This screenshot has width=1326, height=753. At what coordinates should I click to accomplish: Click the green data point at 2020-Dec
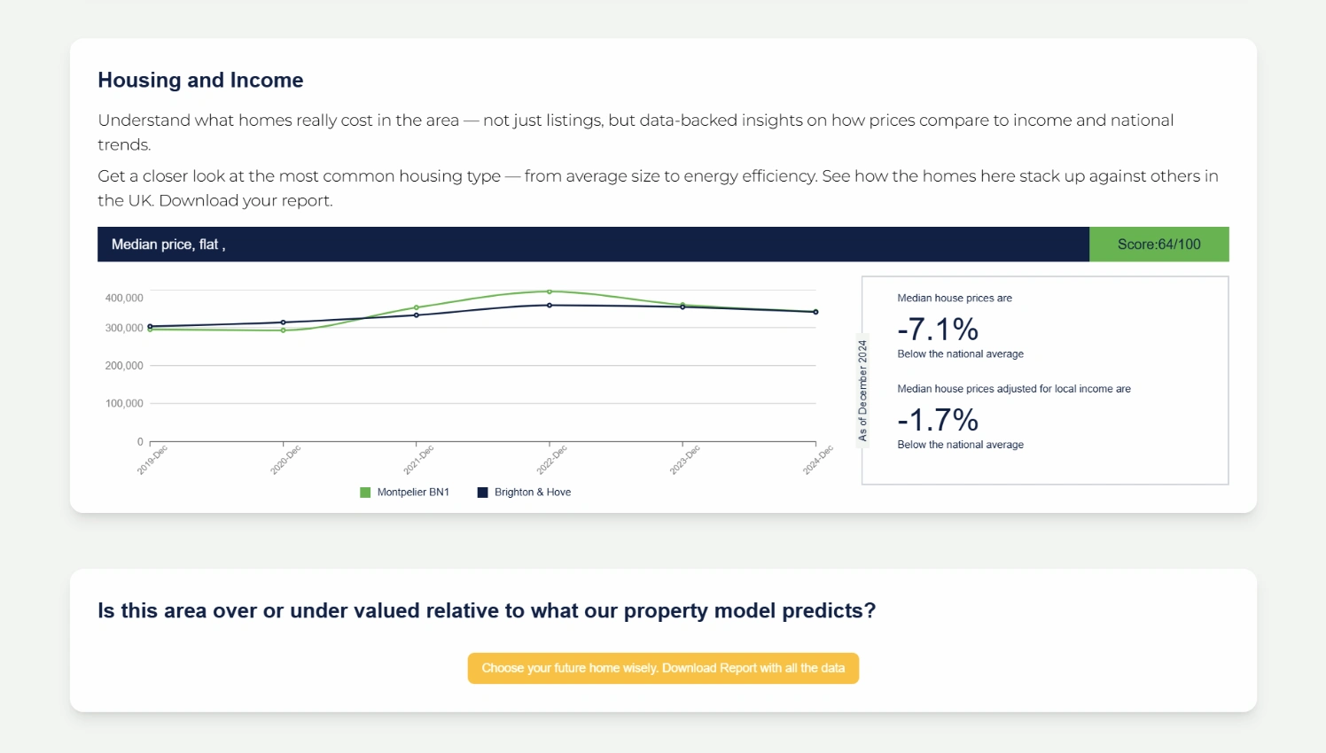click(x=284, y=330)
